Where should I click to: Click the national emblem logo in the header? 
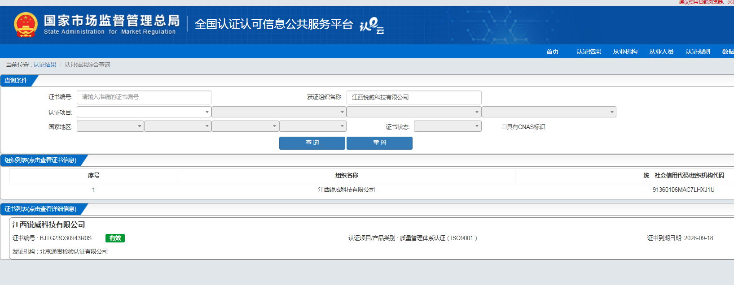point(26,25)
